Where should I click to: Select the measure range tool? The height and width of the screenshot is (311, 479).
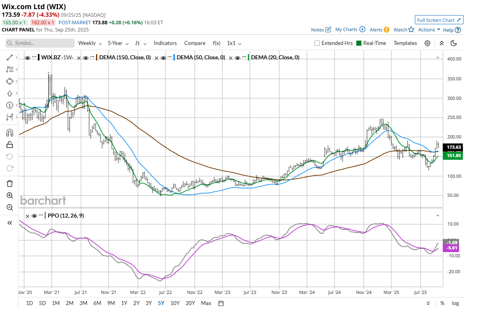10,117
